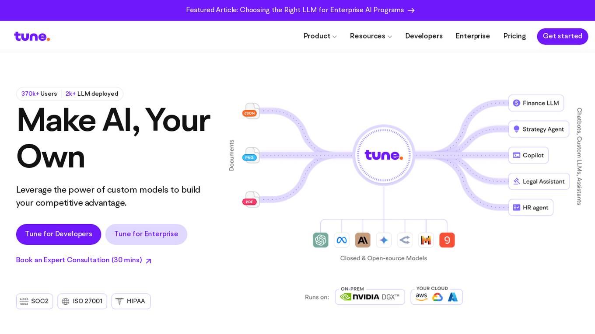Screen dimensions: 595x334
Task: Click the Runs on: label
Action: point(317,297)
